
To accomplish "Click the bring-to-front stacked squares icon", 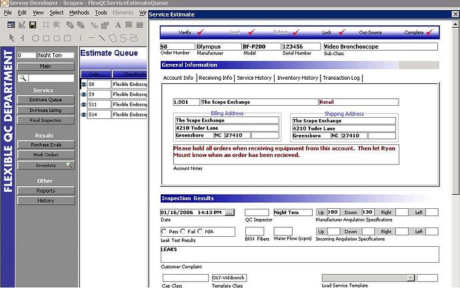I will click(70, 25).
